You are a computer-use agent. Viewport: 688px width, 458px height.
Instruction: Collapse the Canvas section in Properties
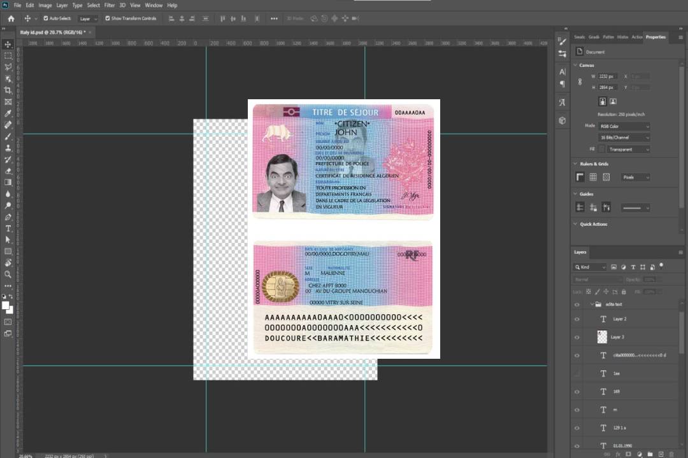click(x=576, y=65)
